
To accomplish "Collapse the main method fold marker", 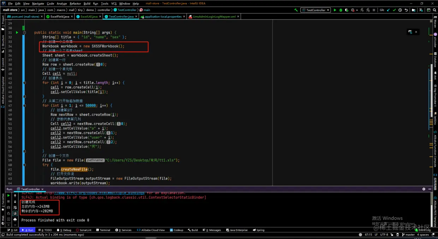I will pos(24,32).
